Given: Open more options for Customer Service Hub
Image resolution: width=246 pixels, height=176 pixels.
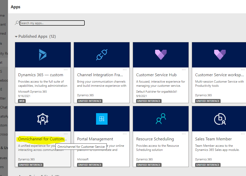Looking at the screenshot, I should [184, 70].
